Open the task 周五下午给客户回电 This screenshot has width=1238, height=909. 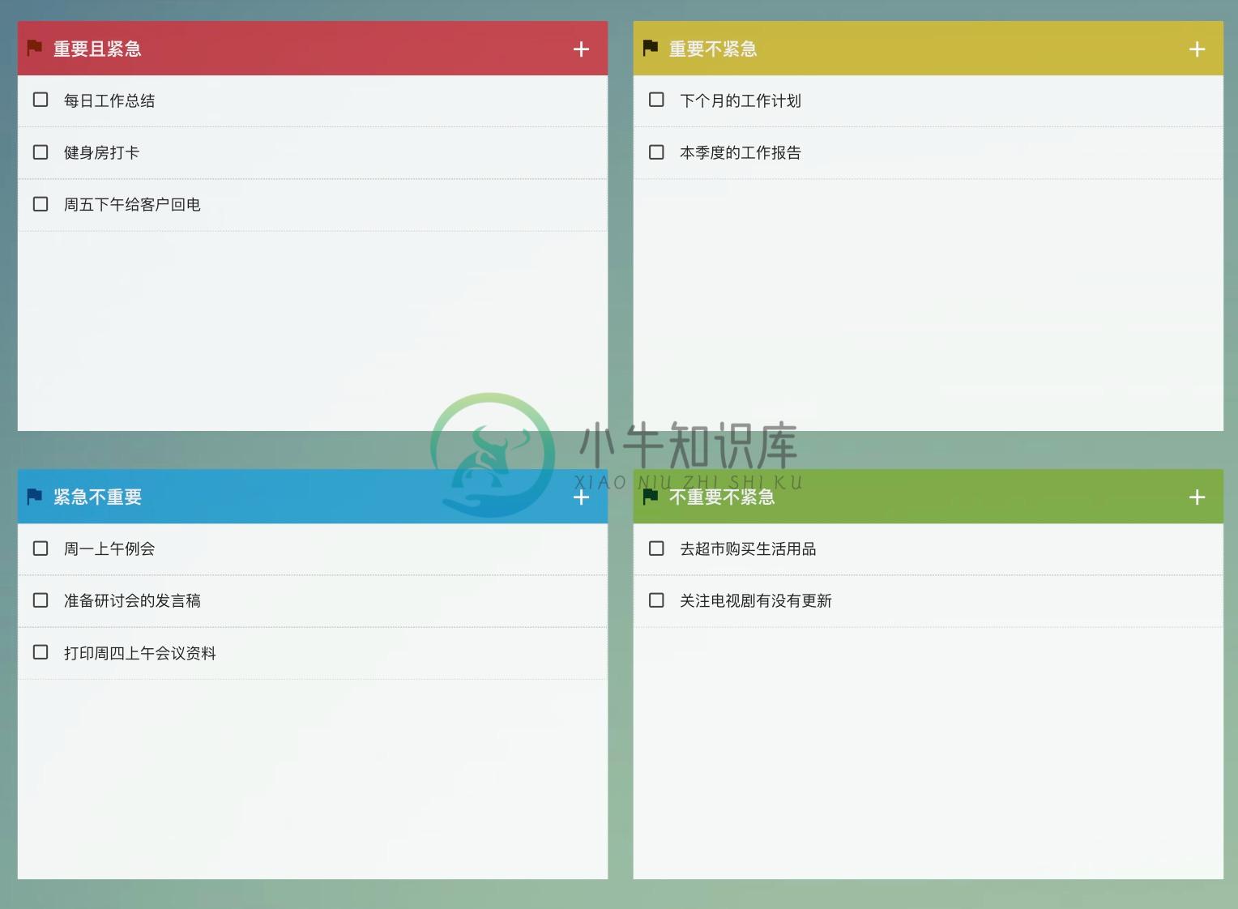coord(132,204)
